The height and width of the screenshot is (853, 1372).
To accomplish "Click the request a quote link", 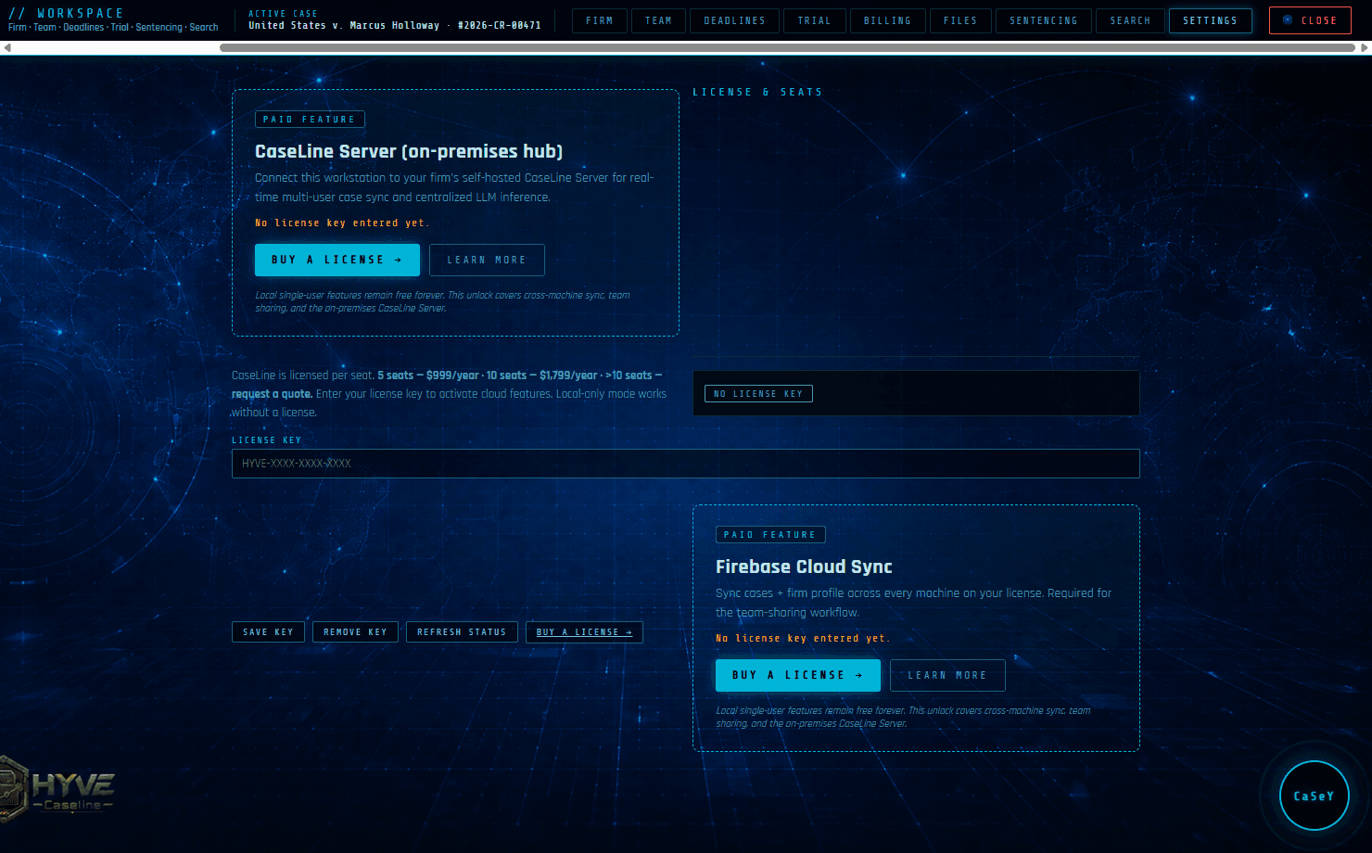I will (x=272, y=394).
